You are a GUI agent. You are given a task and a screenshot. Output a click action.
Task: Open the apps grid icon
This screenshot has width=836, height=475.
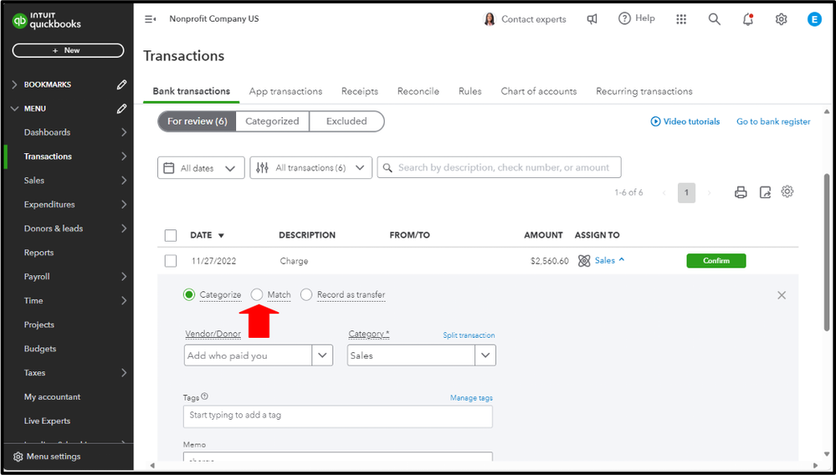pos(681,19)
